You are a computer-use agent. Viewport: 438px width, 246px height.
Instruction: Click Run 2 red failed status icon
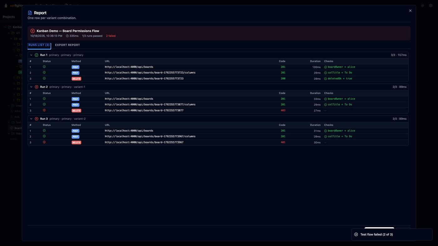pos(36,87)
